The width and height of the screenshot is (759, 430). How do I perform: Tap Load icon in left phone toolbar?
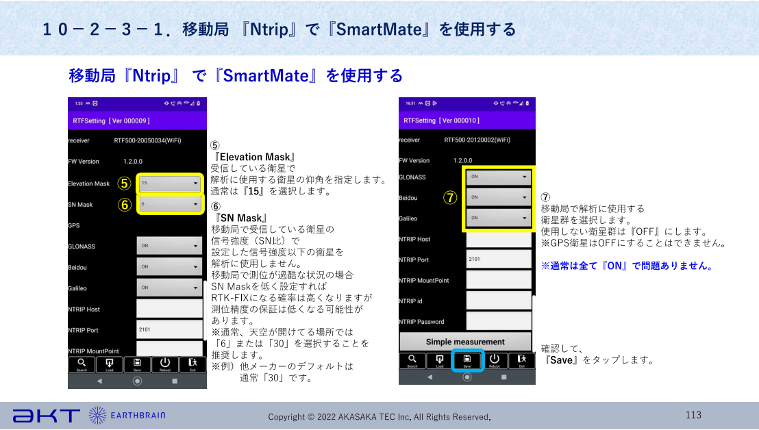(110, 365)
